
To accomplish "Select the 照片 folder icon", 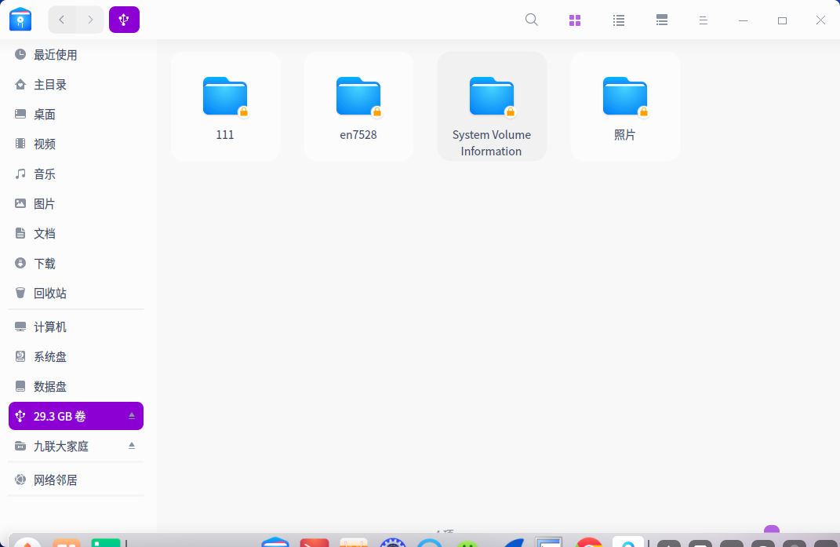I will [x=625, y=97].
